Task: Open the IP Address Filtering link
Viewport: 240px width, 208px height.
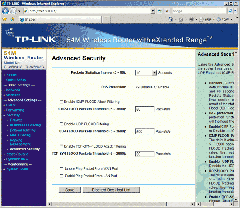Action: click(25, 125)
